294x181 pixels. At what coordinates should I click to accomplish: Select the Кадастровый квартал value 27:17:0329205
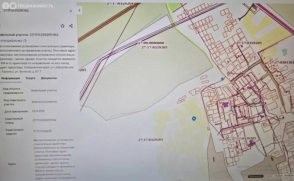pos(42,131)
